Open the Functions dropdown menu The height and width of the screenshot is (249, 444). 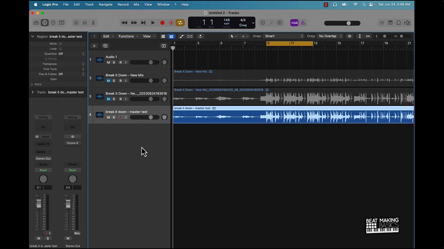(128, 36)
